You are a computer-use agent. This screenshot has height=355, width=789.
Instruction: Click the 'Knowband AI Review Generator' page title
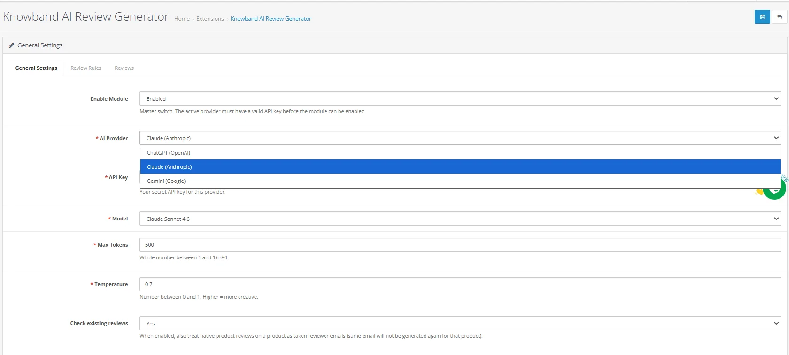86,17
